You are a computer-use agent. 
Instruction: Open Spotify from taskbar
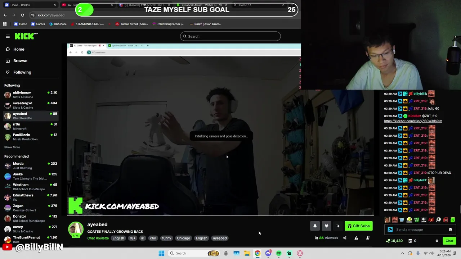(x=279, y=253)
